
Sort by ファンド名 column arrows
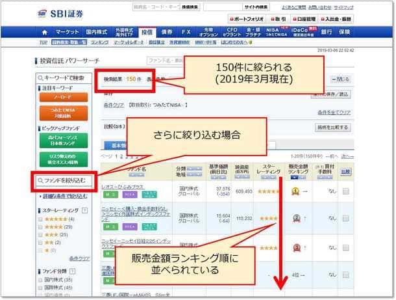(x=136, y=175)
